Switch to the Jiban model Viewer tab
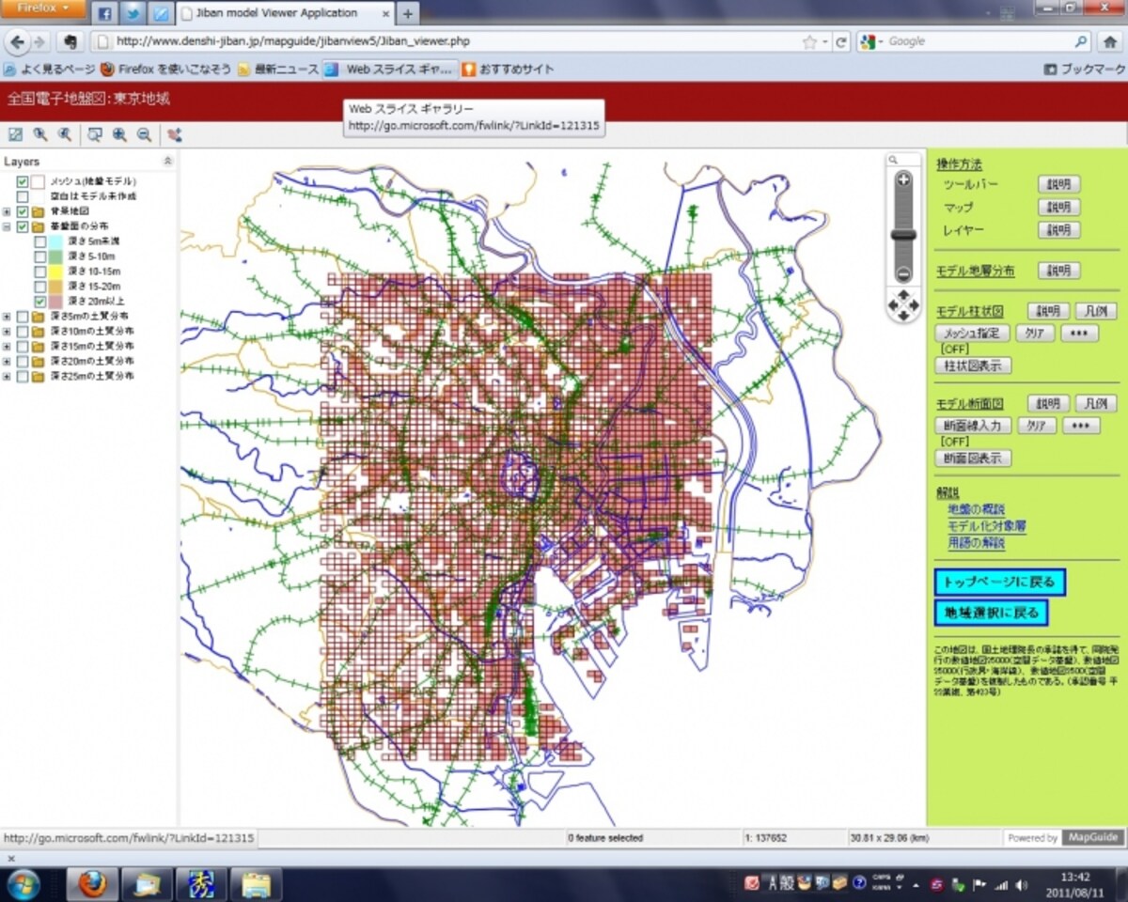This screenshot has height=902, width=1128. click(284, 13)
